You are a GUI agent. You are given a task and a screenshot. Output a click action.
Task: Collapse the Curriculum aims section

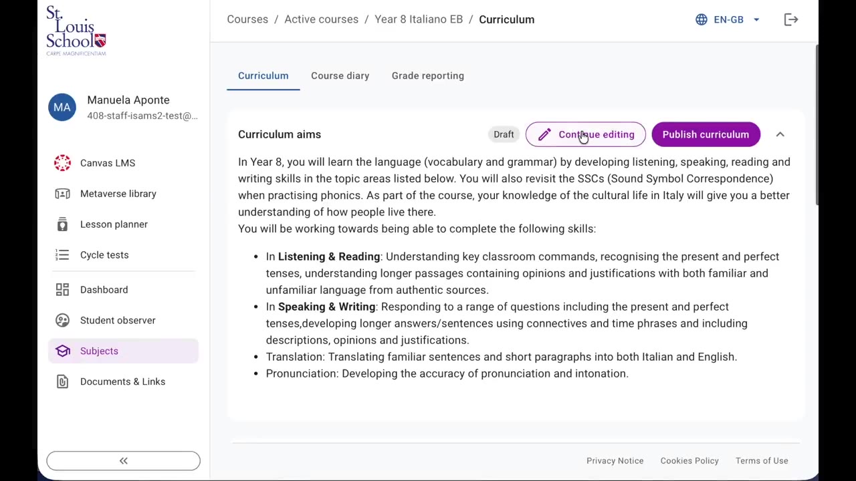click(780, 134)
